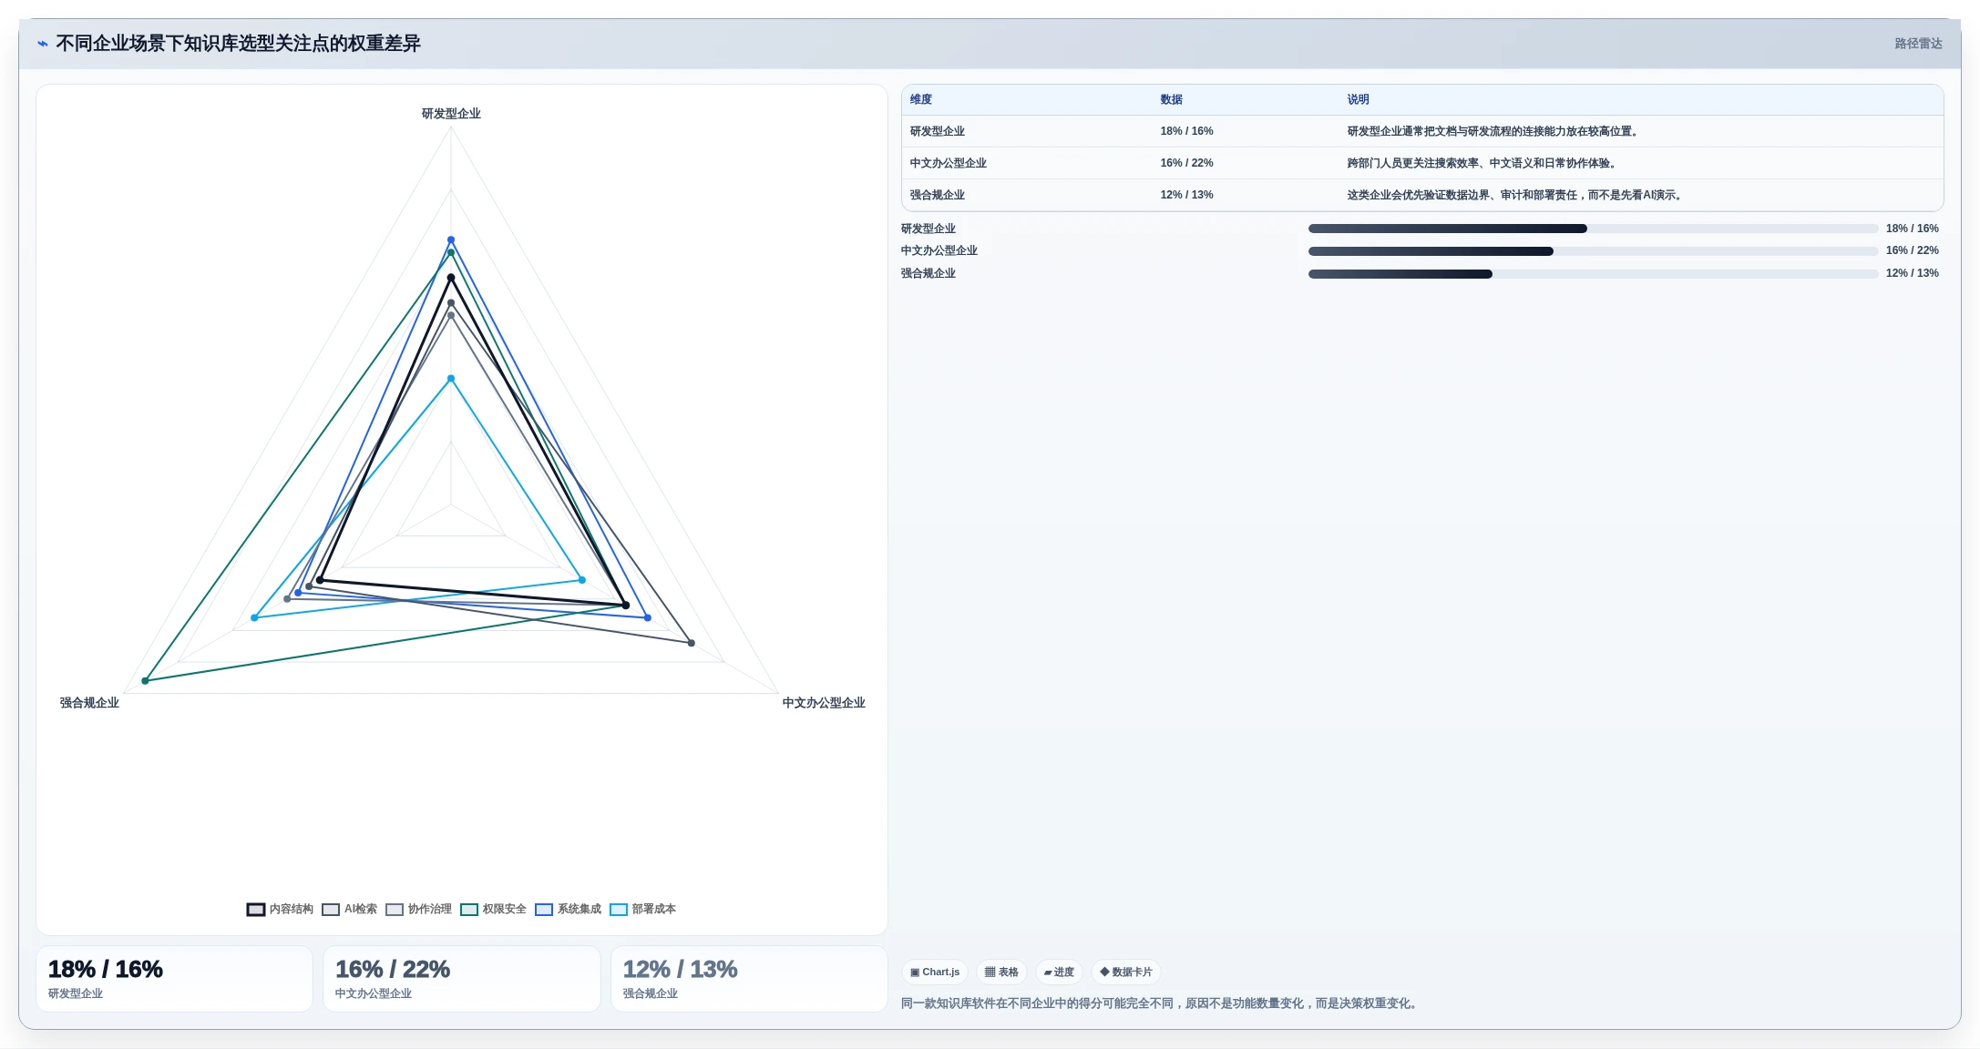Toggle the 内容结构 legend dataset
1980x1049 pixels.
pyautogui.click(x=280, y=909)
